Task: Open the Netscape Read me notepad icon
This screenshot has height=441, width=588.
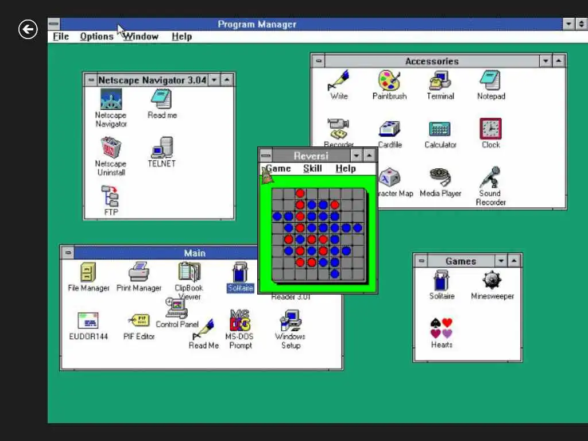Action: (x=161, y=99)
